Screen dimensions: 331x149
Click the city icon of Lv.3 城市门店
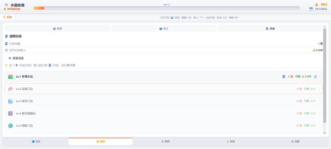tap(10, 101)
